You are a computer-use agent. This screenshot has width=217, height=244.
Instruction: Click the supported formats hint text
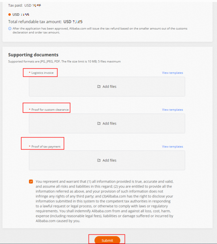64,61
